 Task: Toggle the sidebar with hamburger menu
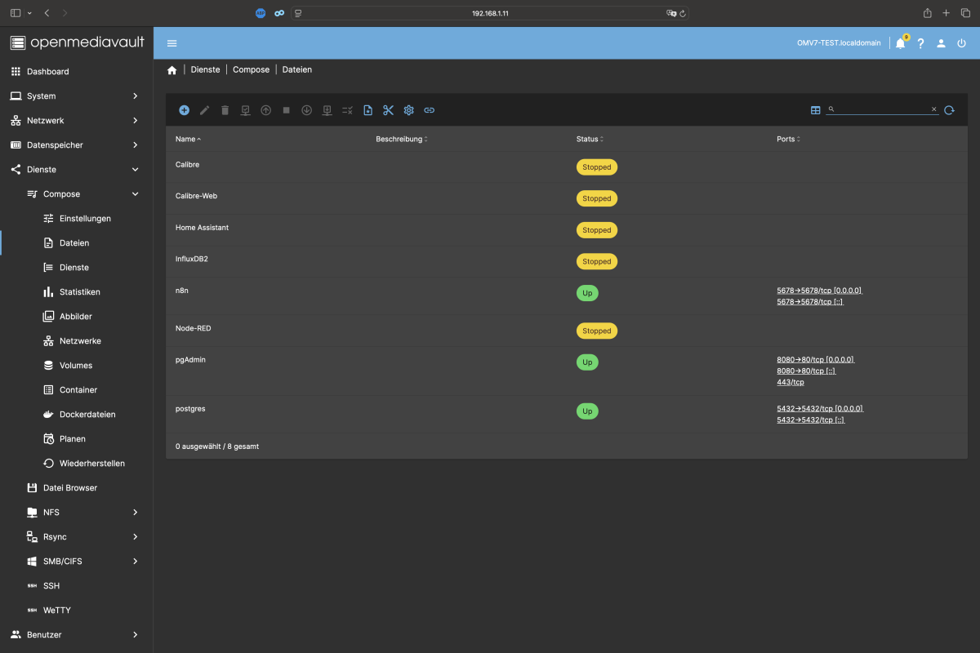pos(171,43)
